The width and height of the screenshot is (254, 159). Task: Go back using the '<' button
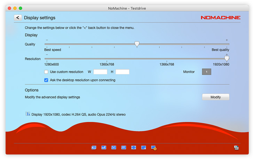coord(18,18)
